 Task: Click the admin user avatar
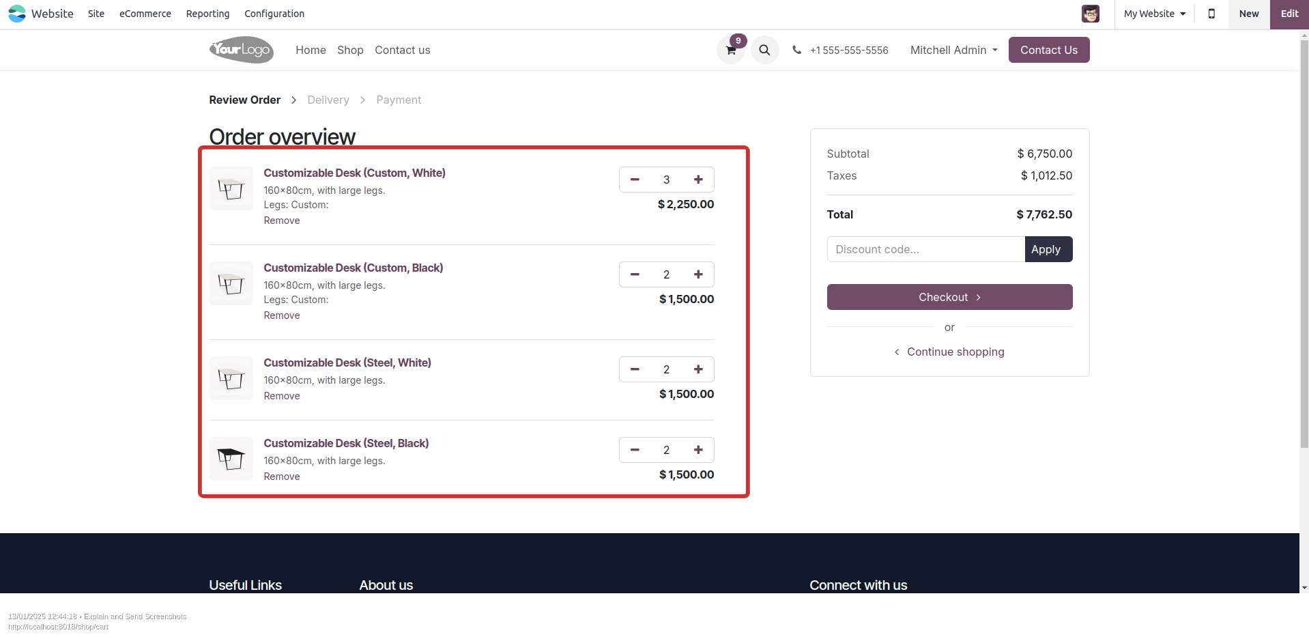[x=1090, y=14]
